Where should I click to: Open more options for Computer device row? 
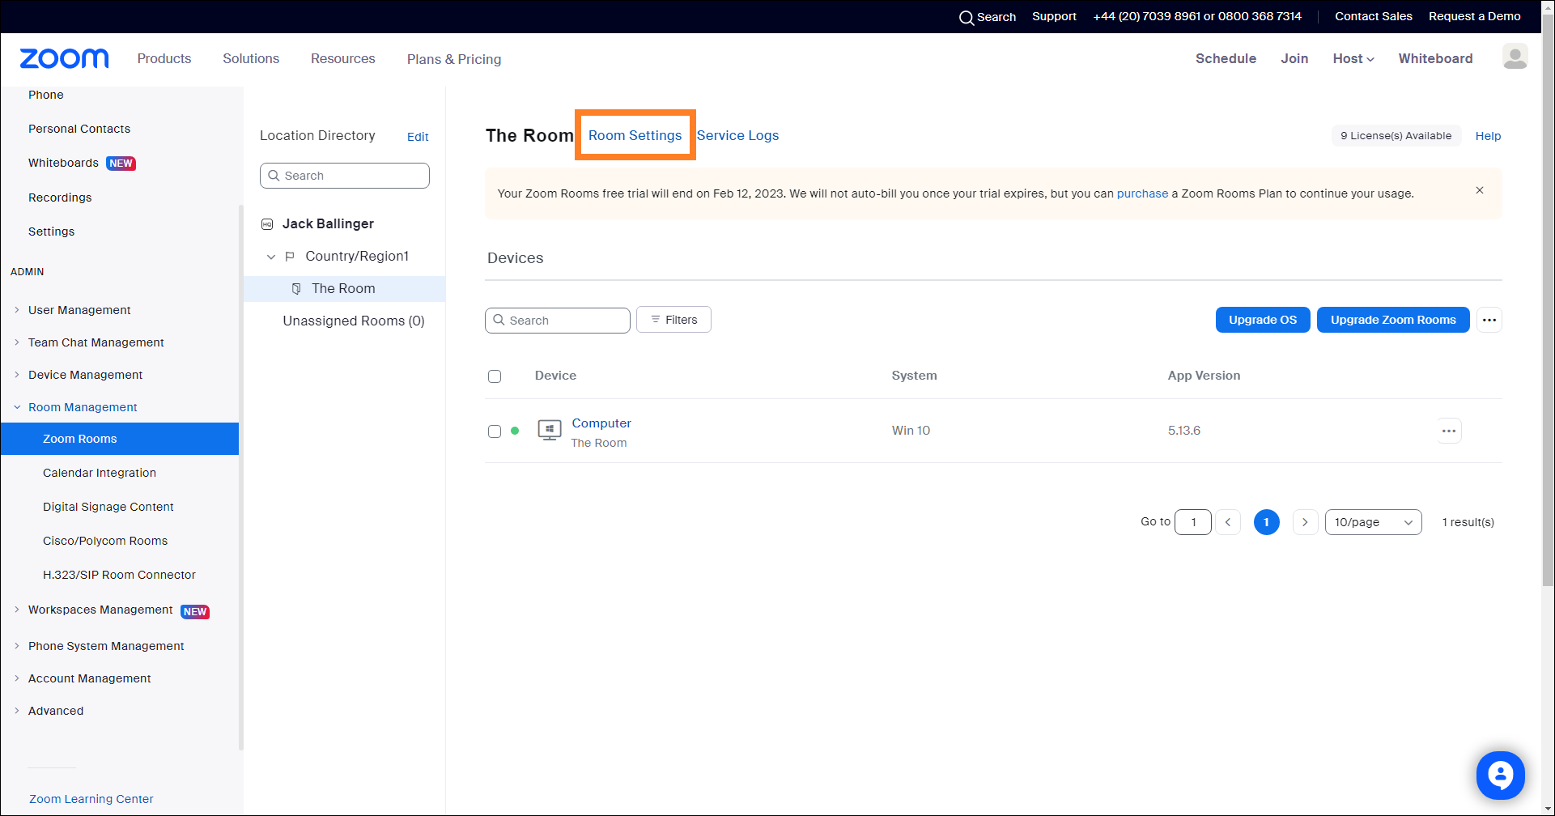tap(1448, 431)
